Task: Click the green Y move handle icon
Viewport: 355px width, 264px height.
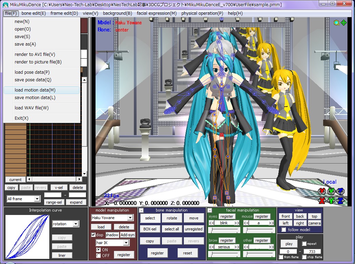Action: (x=331, y=201)
